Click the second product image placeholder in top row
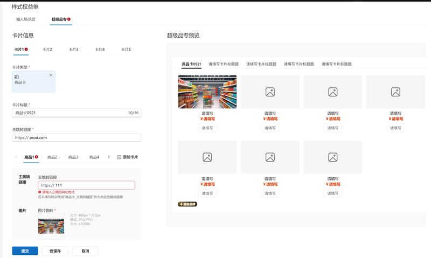Image resolution: width=431 pixels, height=258 pixels. pos(270,92)
